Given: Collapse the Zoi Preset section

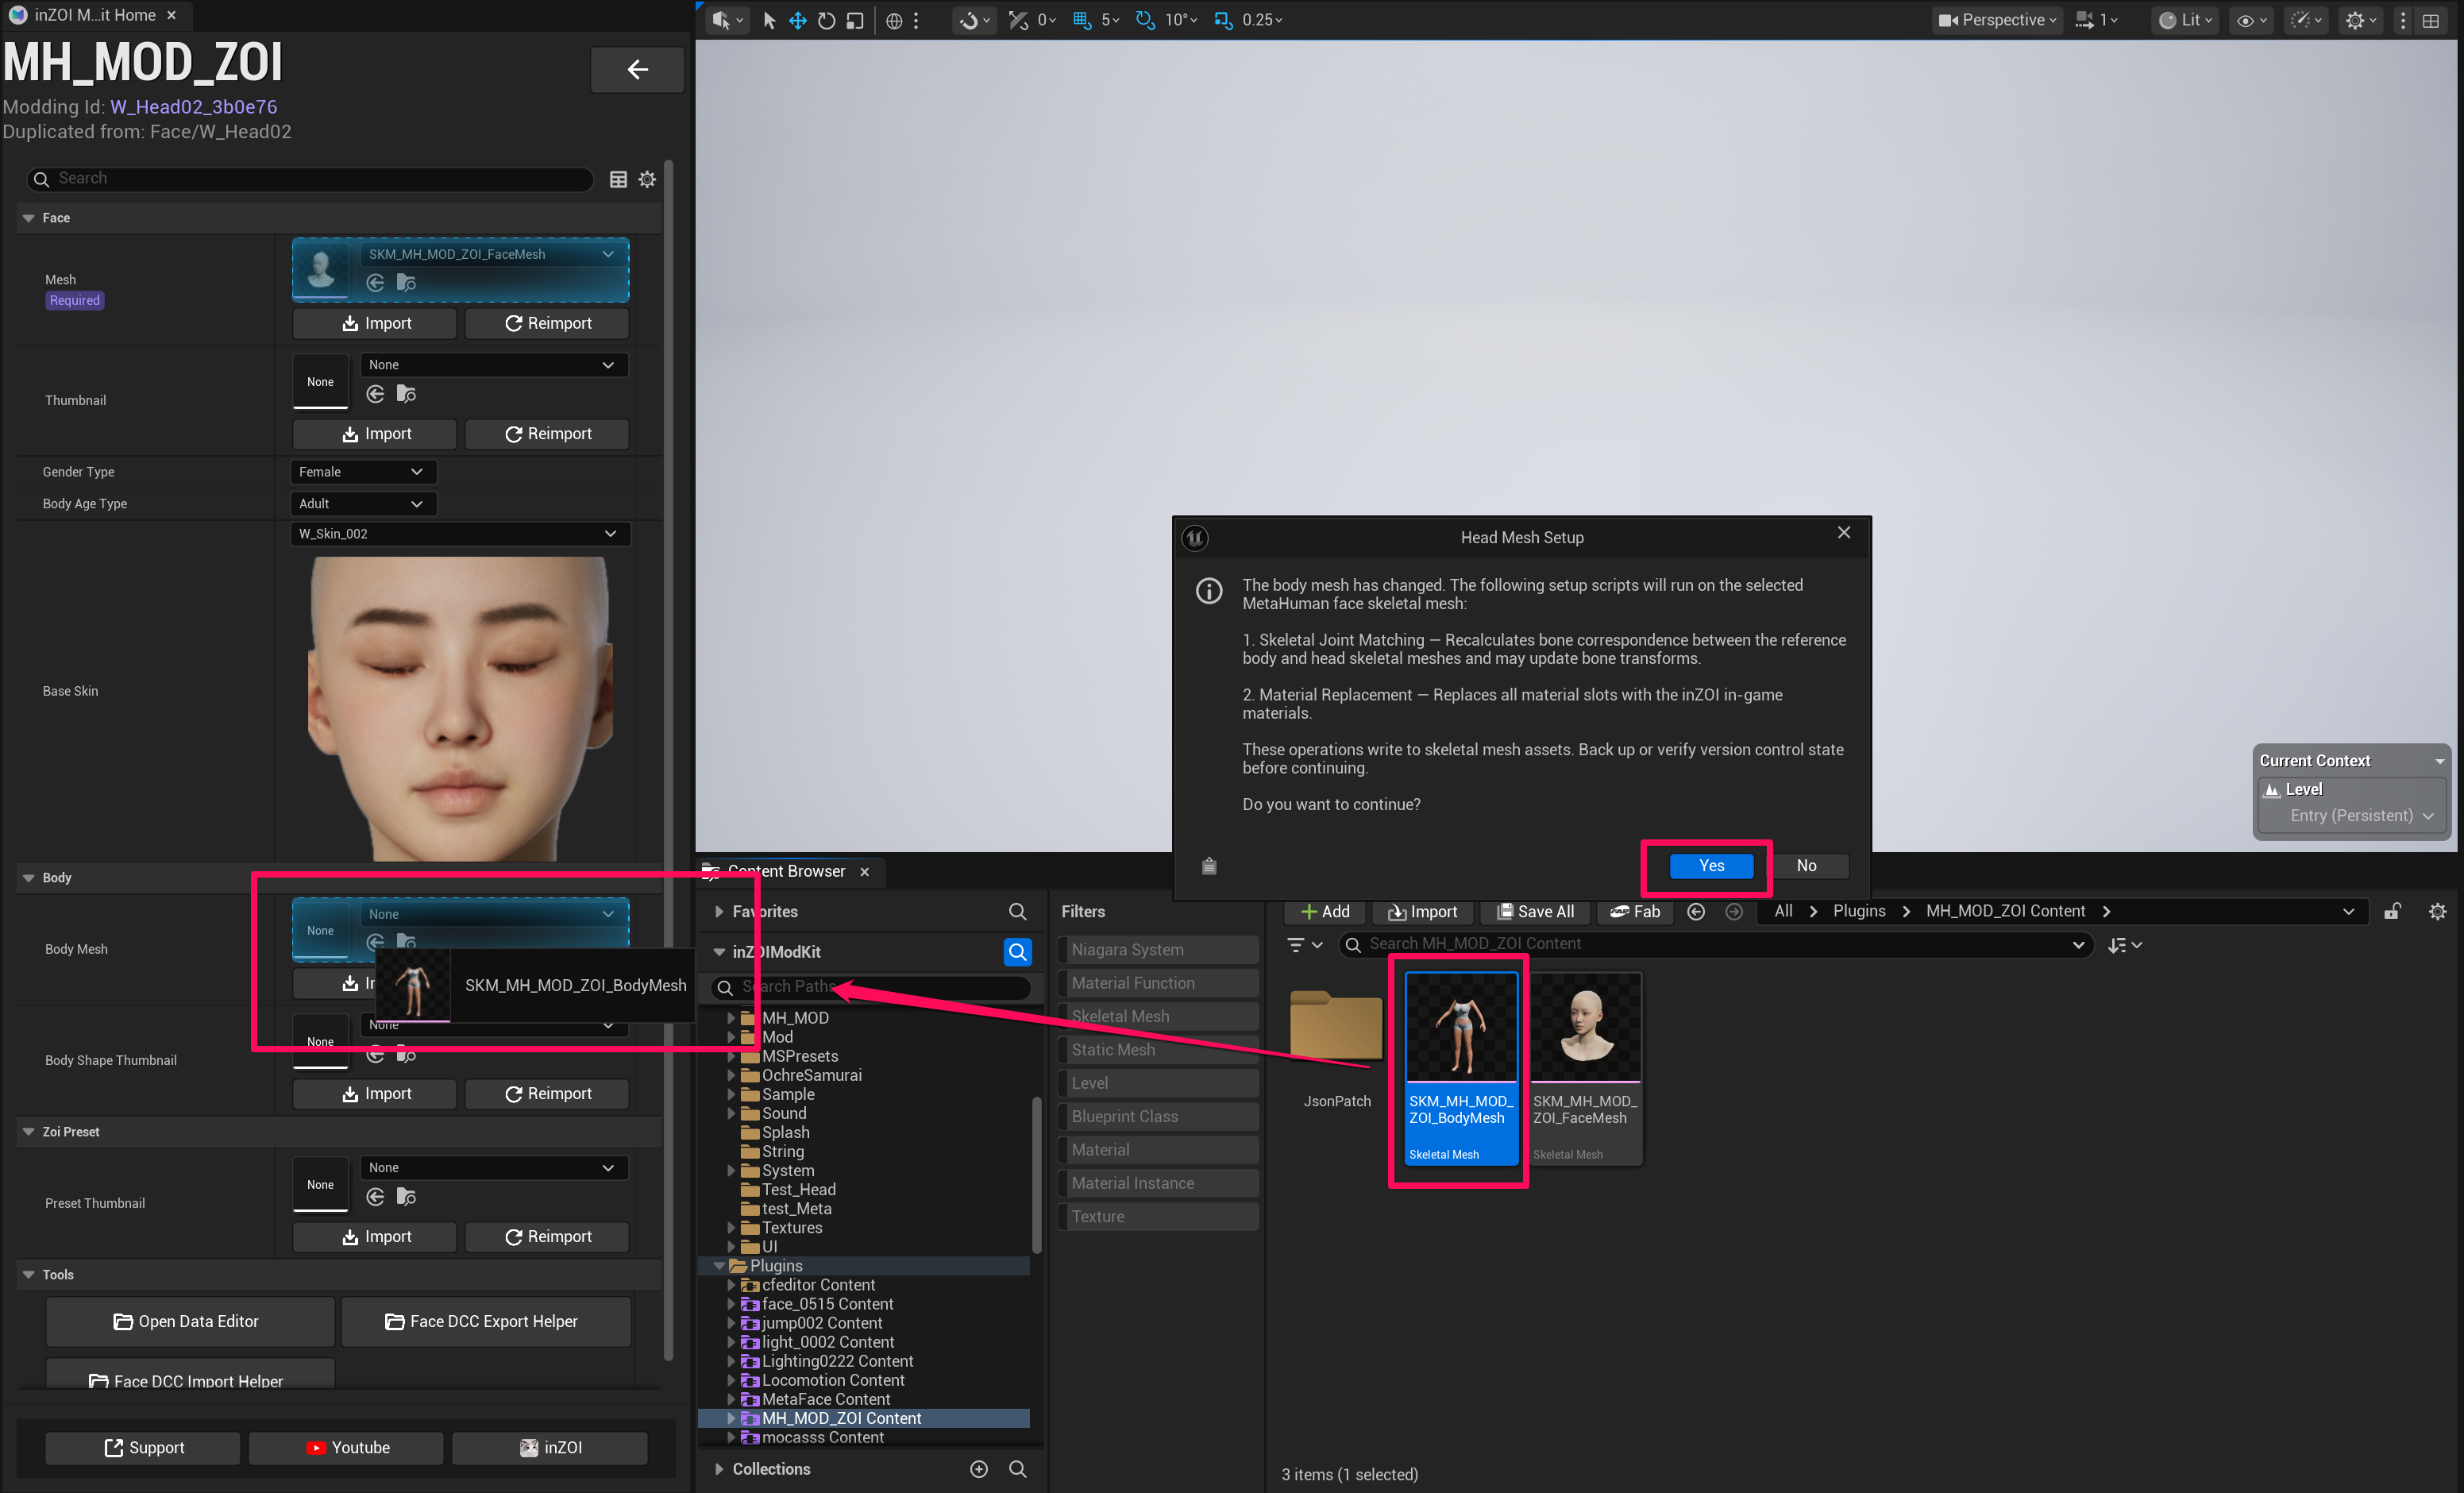Looking at the screenshot, I should coord(28,1132).
